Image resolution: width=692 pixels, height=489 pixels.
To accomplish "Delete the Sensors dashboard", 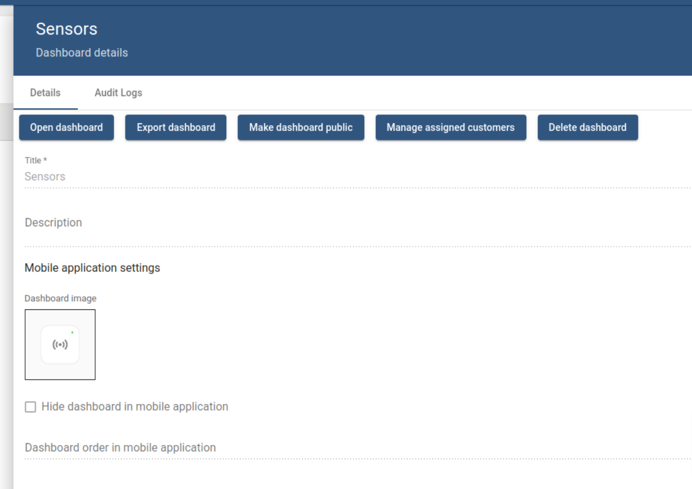I will pyautogui.click(x=587, y=127).
